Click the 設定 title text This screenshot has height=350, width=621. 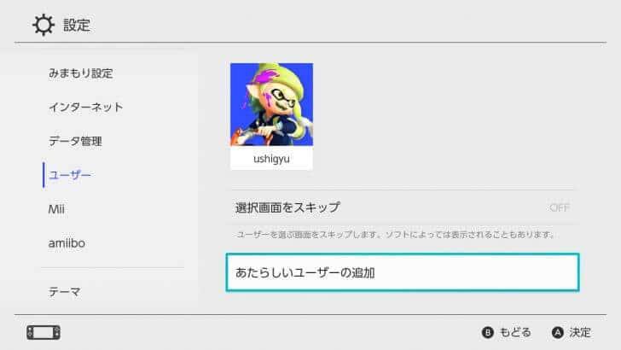point(77,25)
